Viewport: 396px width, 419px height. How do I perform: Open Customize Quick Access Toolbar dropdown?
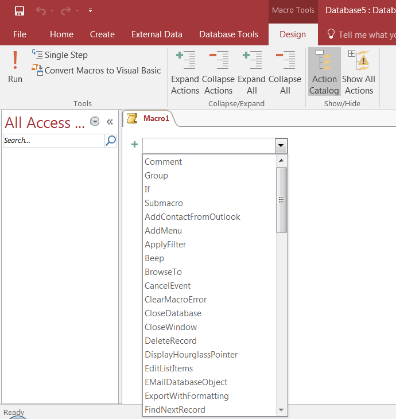[90, 10]
